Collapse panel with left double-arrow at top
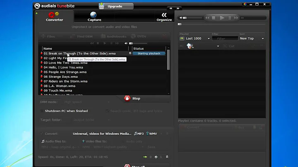This screenshot has height=167, width=298. [171, 8]
